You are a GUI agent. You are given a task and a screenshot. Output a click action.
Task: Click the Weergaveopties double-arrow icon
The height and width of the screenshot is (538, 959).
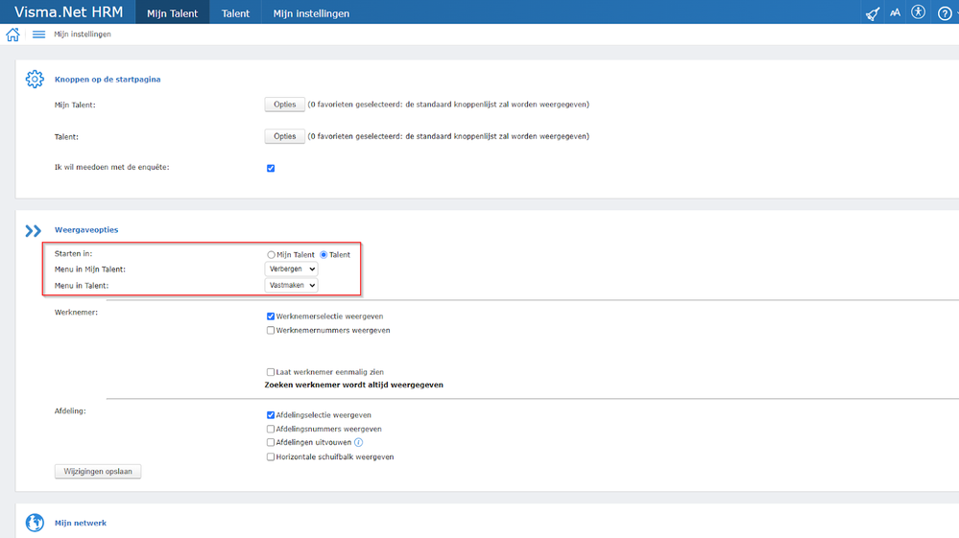[34, 230]
